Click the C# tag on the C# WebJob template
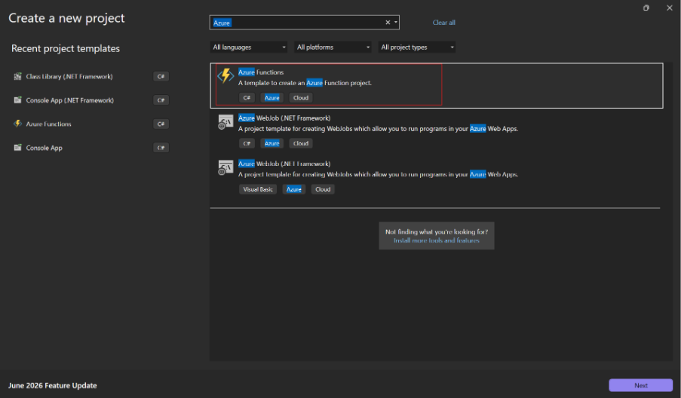Image resolution: width=681 pixels, height=398 pixels. pos(247,144)
